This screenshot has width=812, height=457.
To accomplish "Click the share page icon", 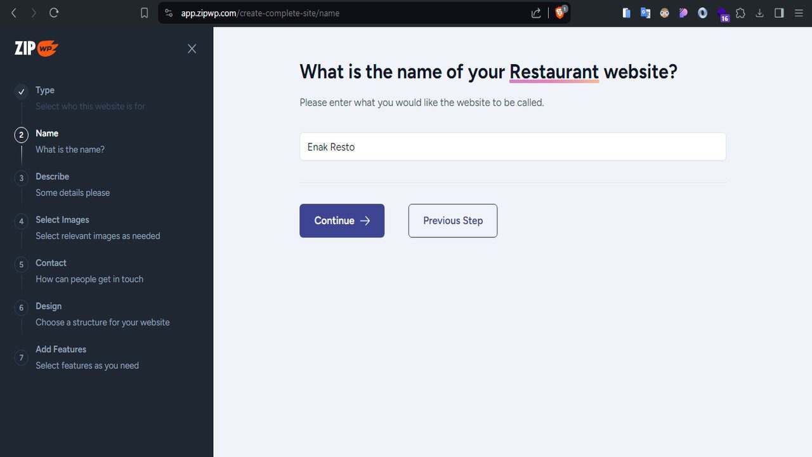I will click(536, 13).
